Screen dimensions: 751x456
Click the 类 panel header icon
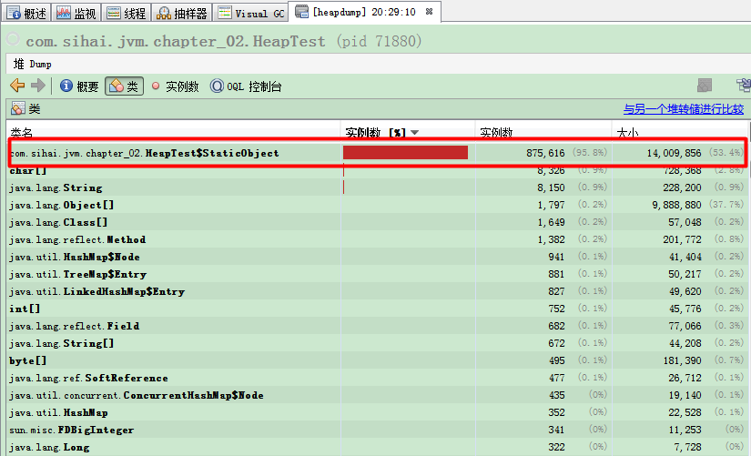click(17, 108)
